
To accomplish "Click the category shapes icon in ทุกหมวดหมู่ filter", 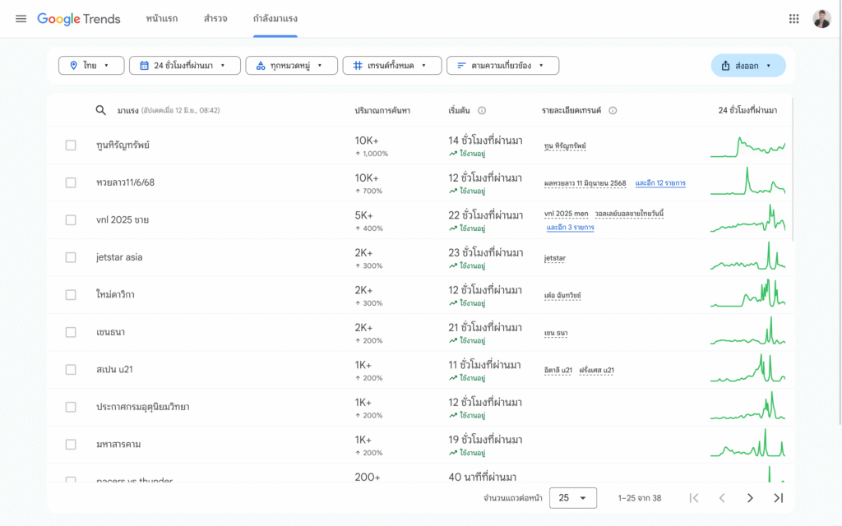I will [x=261, y=66].
